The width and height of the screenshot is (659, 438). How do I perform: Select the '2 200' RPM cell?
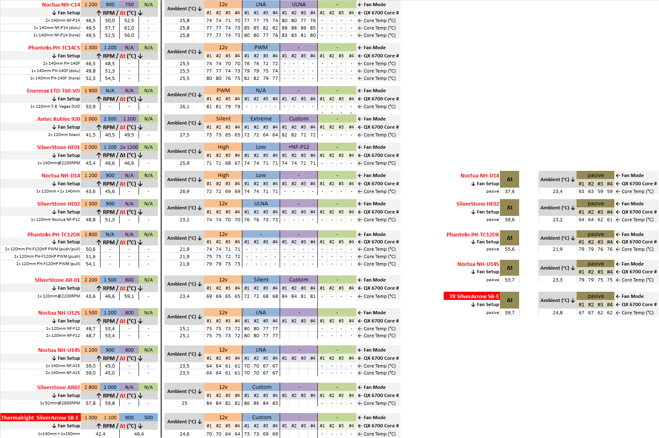point(91,280)
